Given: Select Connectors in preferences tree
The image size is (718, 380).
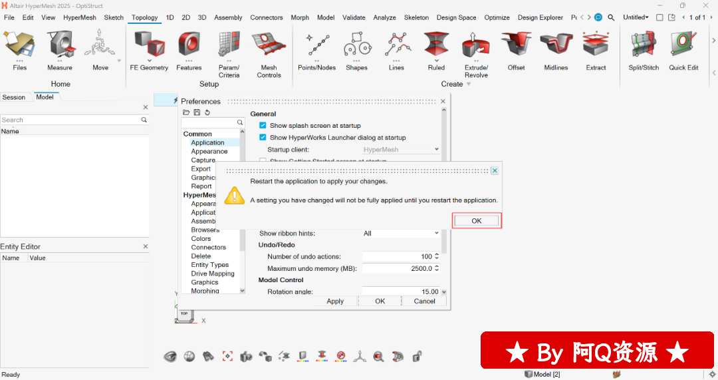Looking at the screenshot, I should (208, 247).
